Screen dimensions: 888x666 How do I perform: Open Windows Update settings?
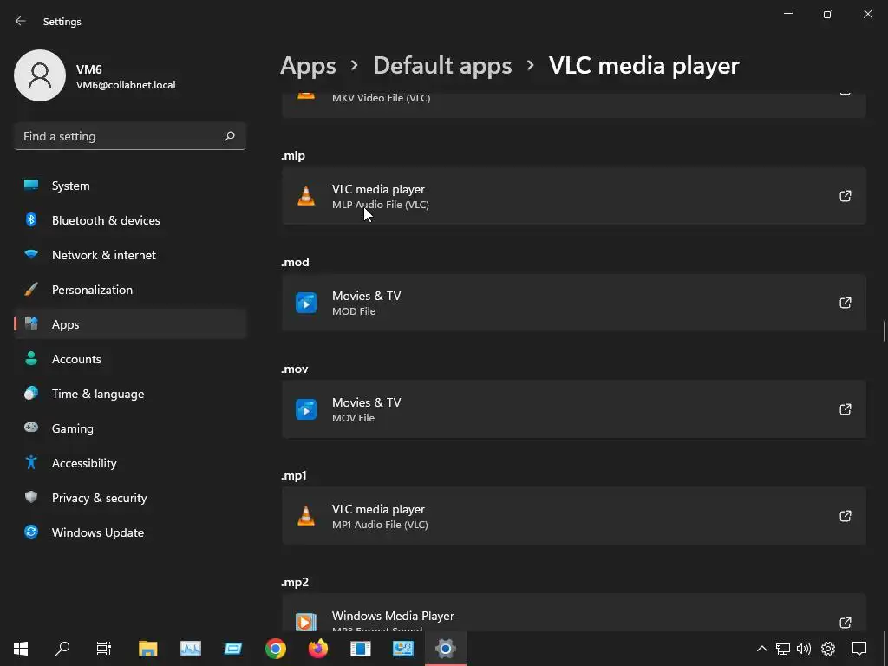coord(130,532)
